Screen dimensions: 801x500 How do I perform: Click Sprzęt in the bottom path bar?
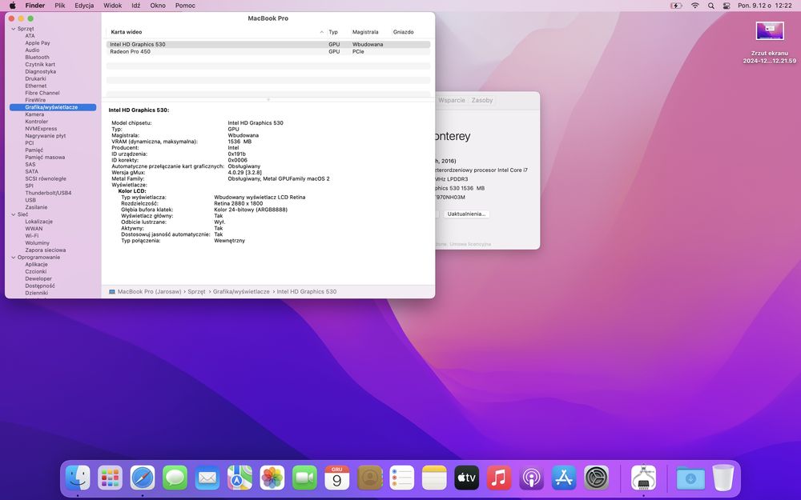pos(196,292)
